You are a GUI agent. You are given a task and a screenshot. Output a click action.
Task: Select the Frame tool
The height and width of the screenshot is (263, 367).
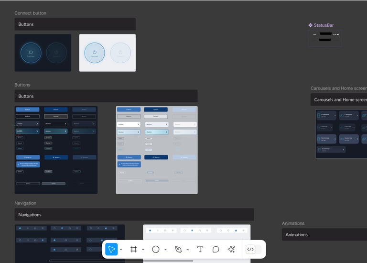pyautogui.click(x=133, y=250)
